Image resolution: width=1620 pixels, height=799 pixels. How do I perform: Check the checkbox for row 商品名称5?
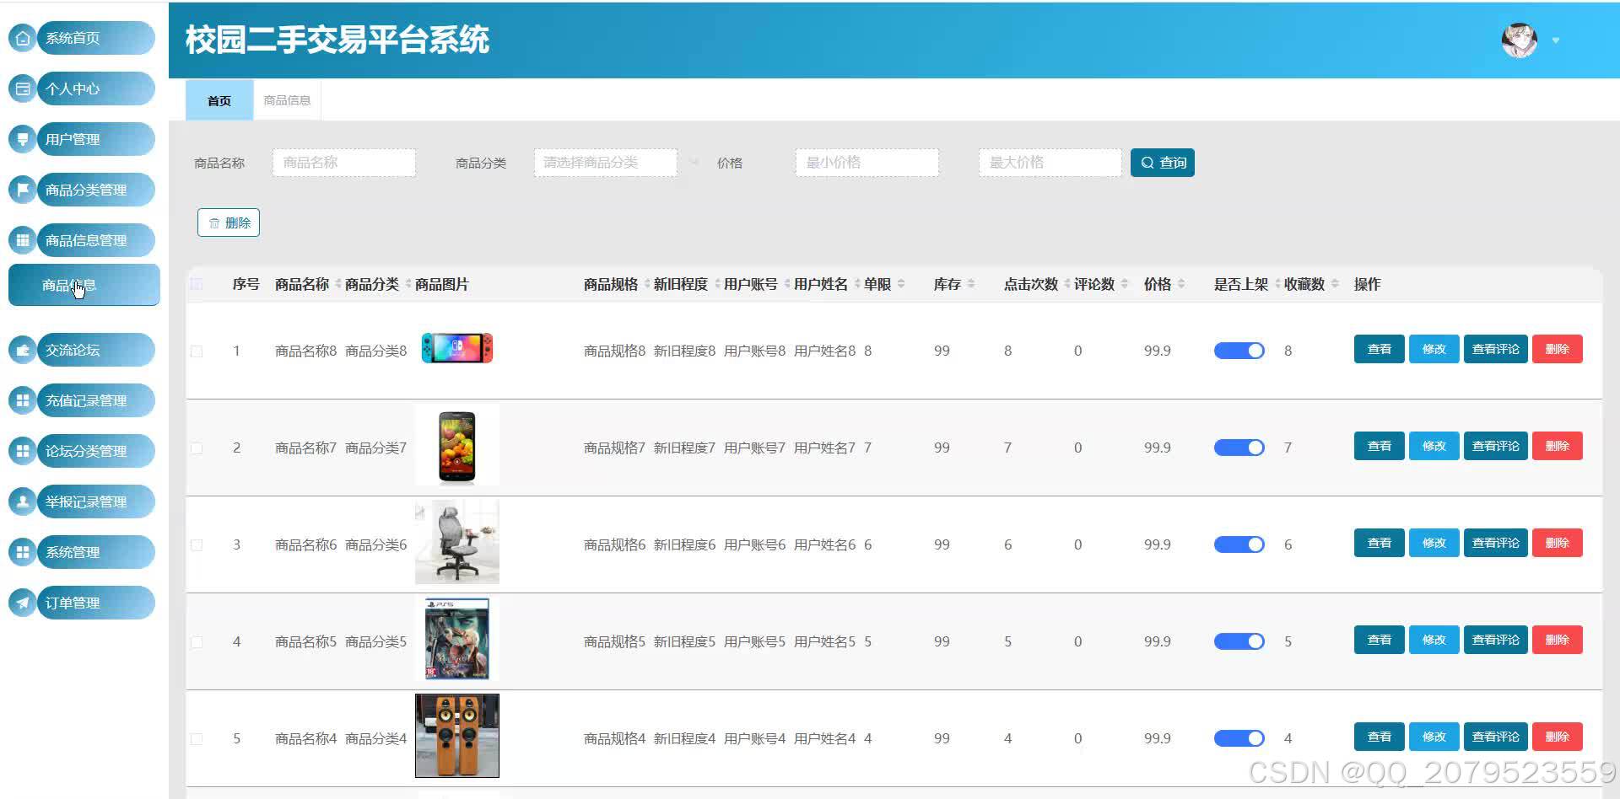click(x=197, y=641)
